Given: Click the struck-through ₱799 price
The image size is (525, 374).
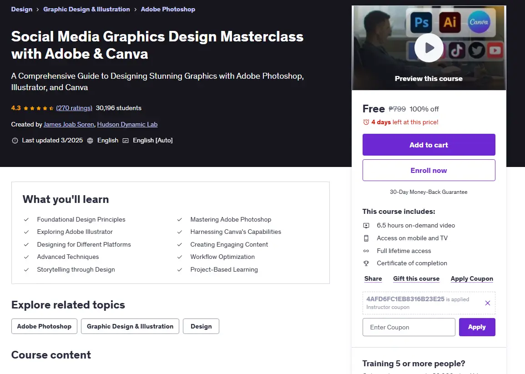Looking at the screenshot, I should [397, 109].
